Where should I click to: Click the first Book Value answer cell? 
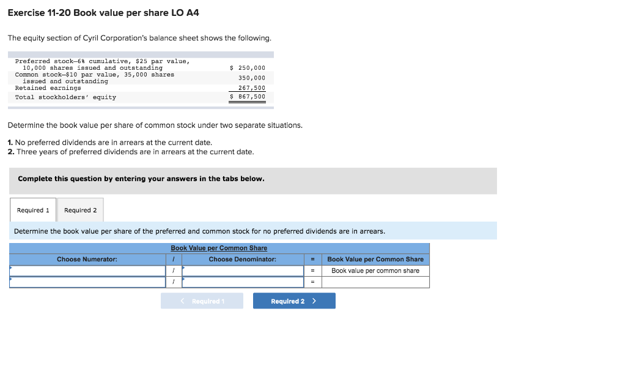375,270
